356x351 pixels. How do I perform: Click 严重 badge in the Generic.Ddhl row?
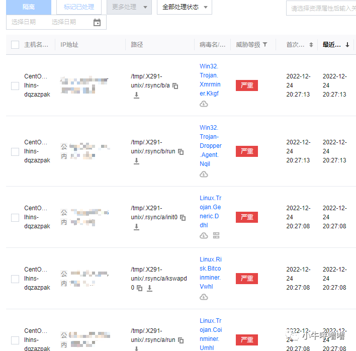click(x=247, y=217)
